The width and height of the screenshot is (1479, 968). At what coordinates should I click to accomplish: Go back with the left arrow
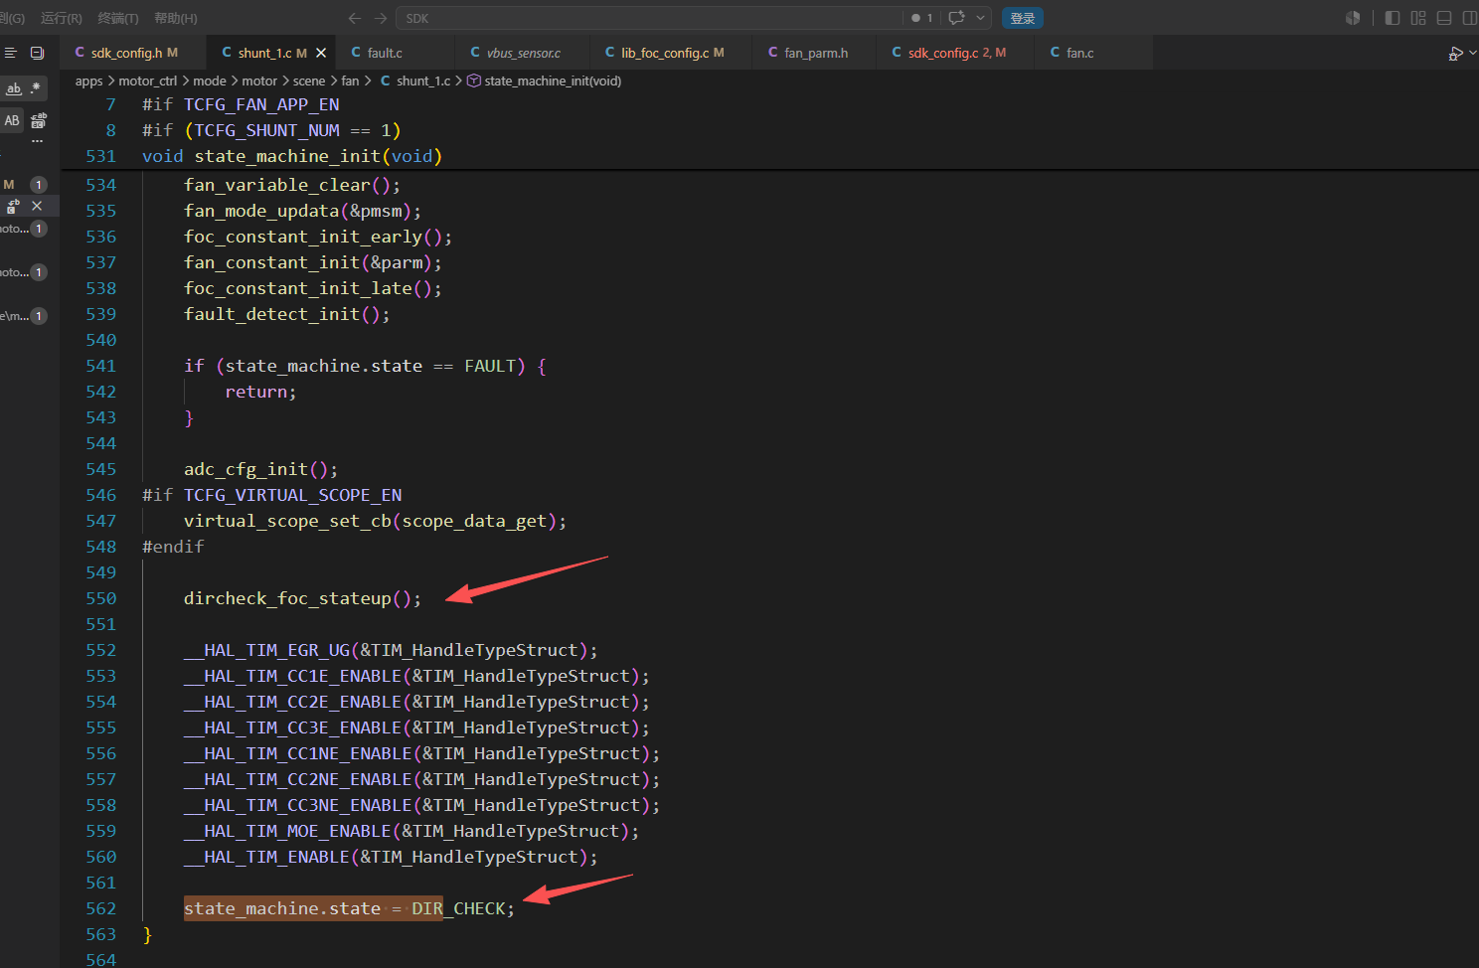pyautogui.click(x=355, y=18)
